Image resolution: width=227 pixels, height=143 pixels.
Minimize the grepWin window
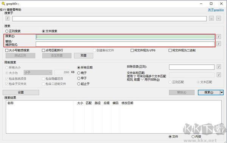tap(201, 4)
